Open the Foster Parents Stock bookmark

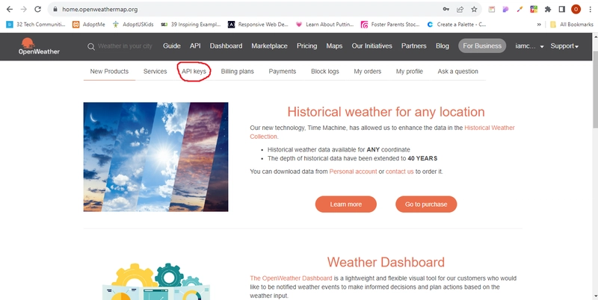point(389,25)
